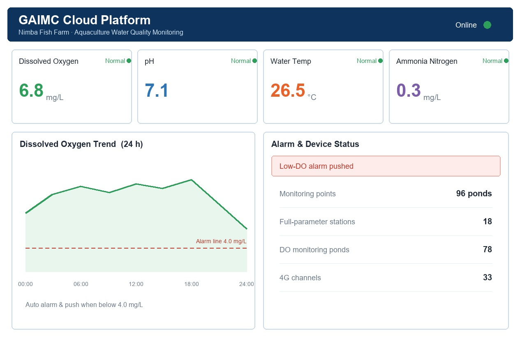Click the pH card title
The image size is (520, 342).
[149, 61]
